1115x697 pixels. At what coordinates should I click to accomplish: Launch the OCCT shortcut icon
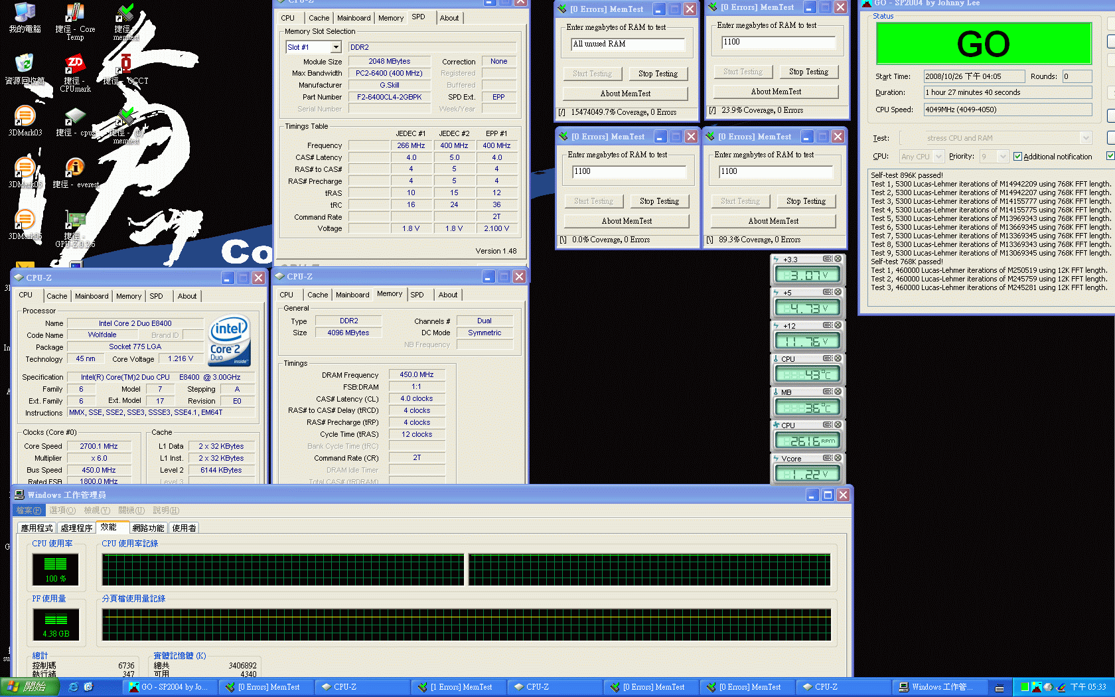click(x=125, y=69)
